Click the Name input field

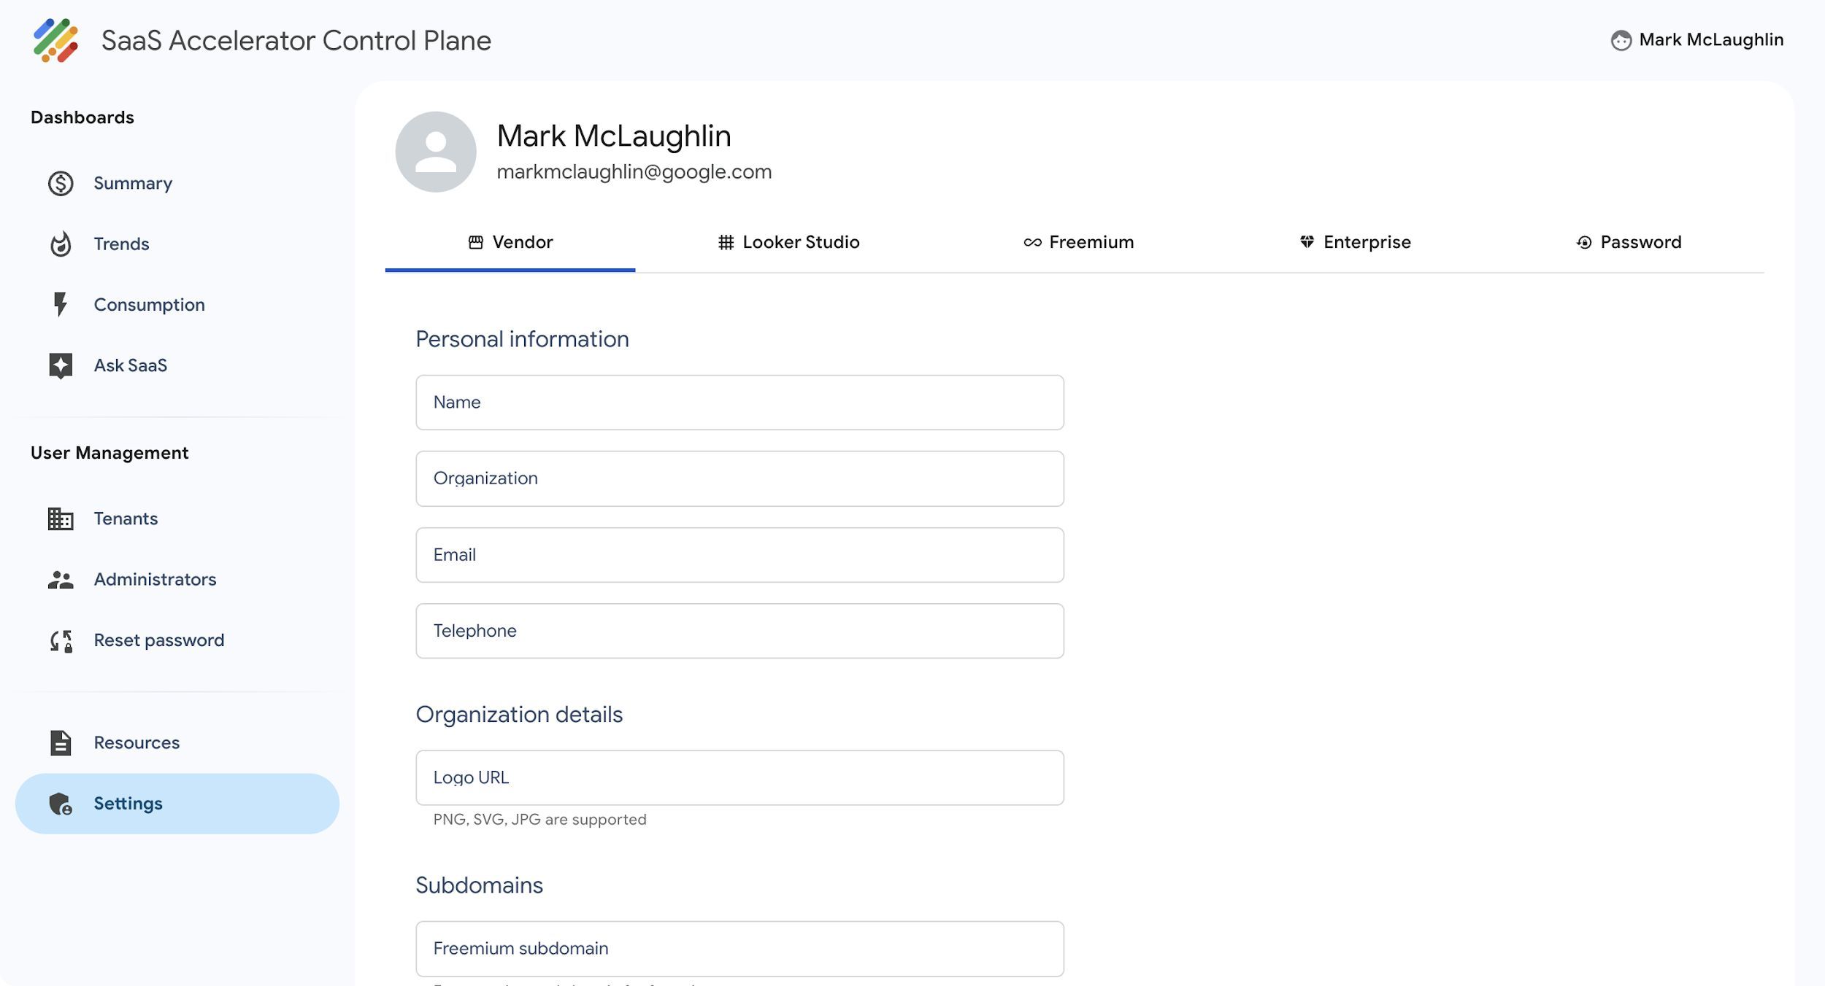pyautogui.click(x=739, y=402)
